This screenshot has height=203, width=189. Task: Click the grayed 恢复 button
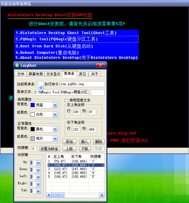pyautogui.click(x=99, y=149)
